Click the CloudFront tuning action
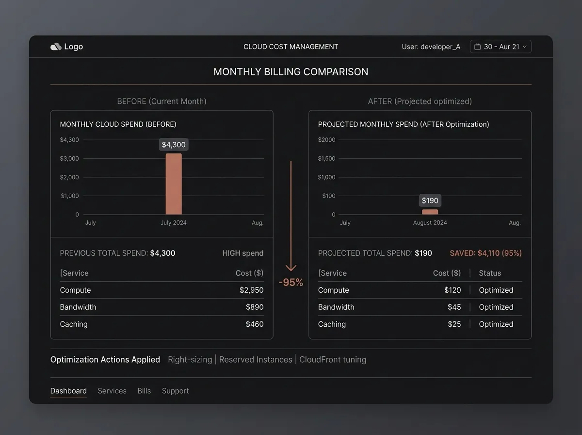Viewport: 582px width, 435px height. 333,360
